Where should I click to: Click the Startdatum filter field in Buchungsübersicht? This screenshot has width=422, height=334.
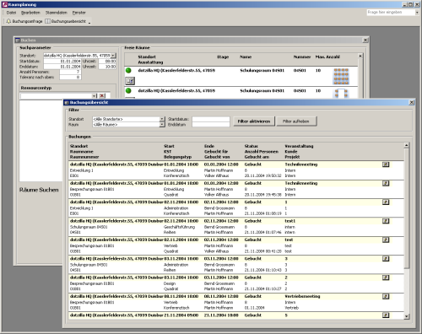pos(211,119)
